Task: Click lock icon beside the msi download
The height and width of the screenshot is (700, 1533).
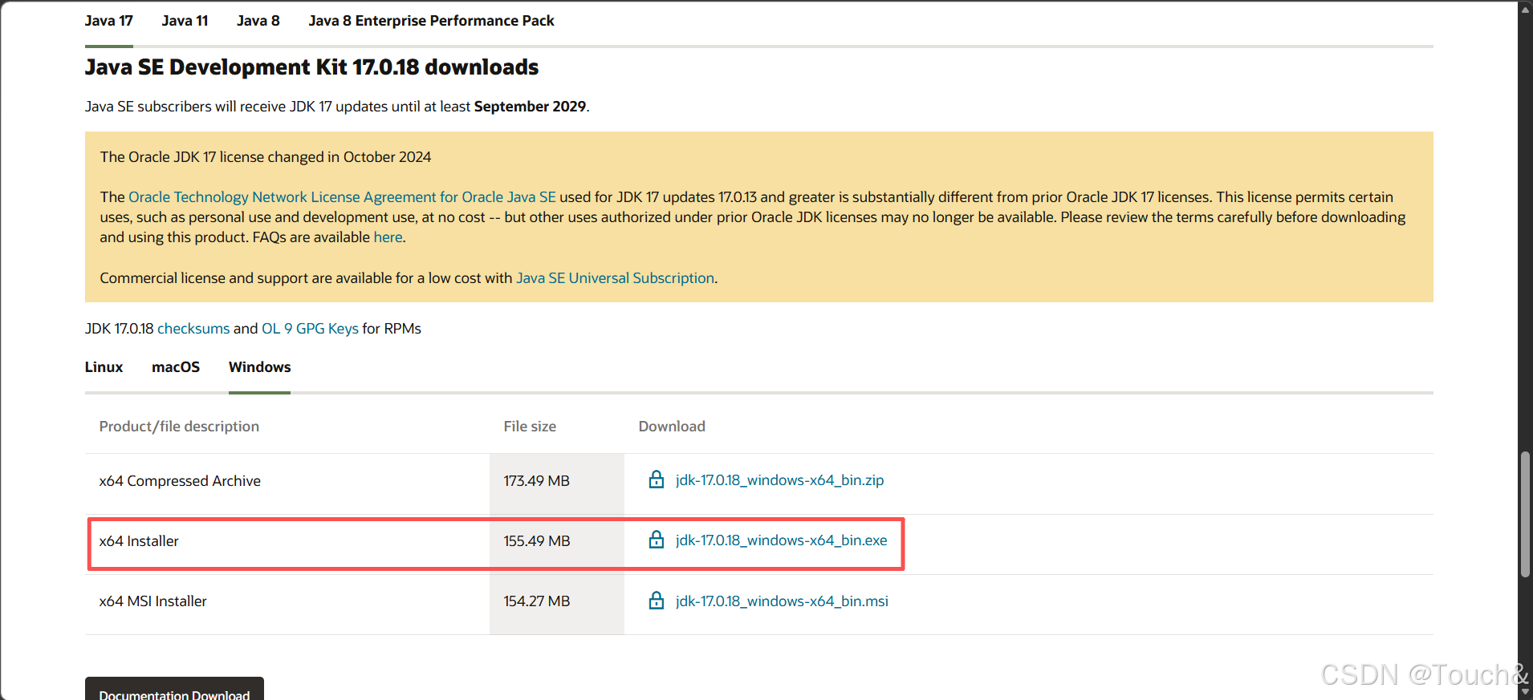Action: pos(657,601)
